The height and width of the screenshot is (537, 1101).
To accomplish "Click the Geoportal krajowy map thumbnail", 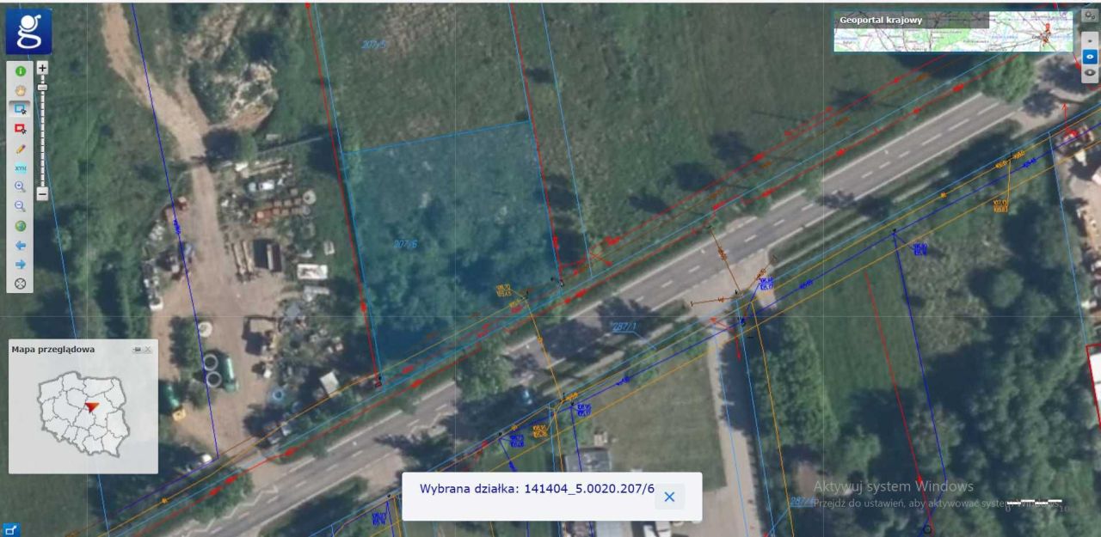I will click(953, 32).
